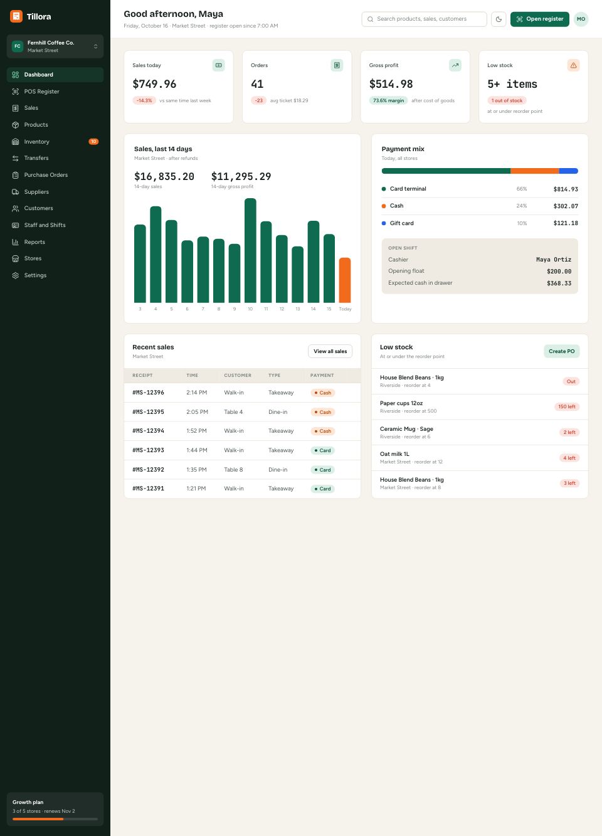602x836 pixels.
Task: Click the Growth plan usage bar
Action: pyautogui.click(x=55, y=819)
